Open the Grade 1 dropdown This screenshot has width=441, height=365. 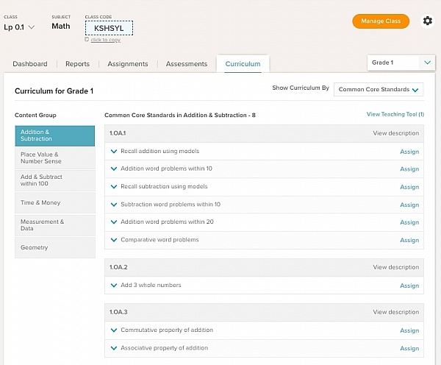pyautogui.click(x=401, y=63)
